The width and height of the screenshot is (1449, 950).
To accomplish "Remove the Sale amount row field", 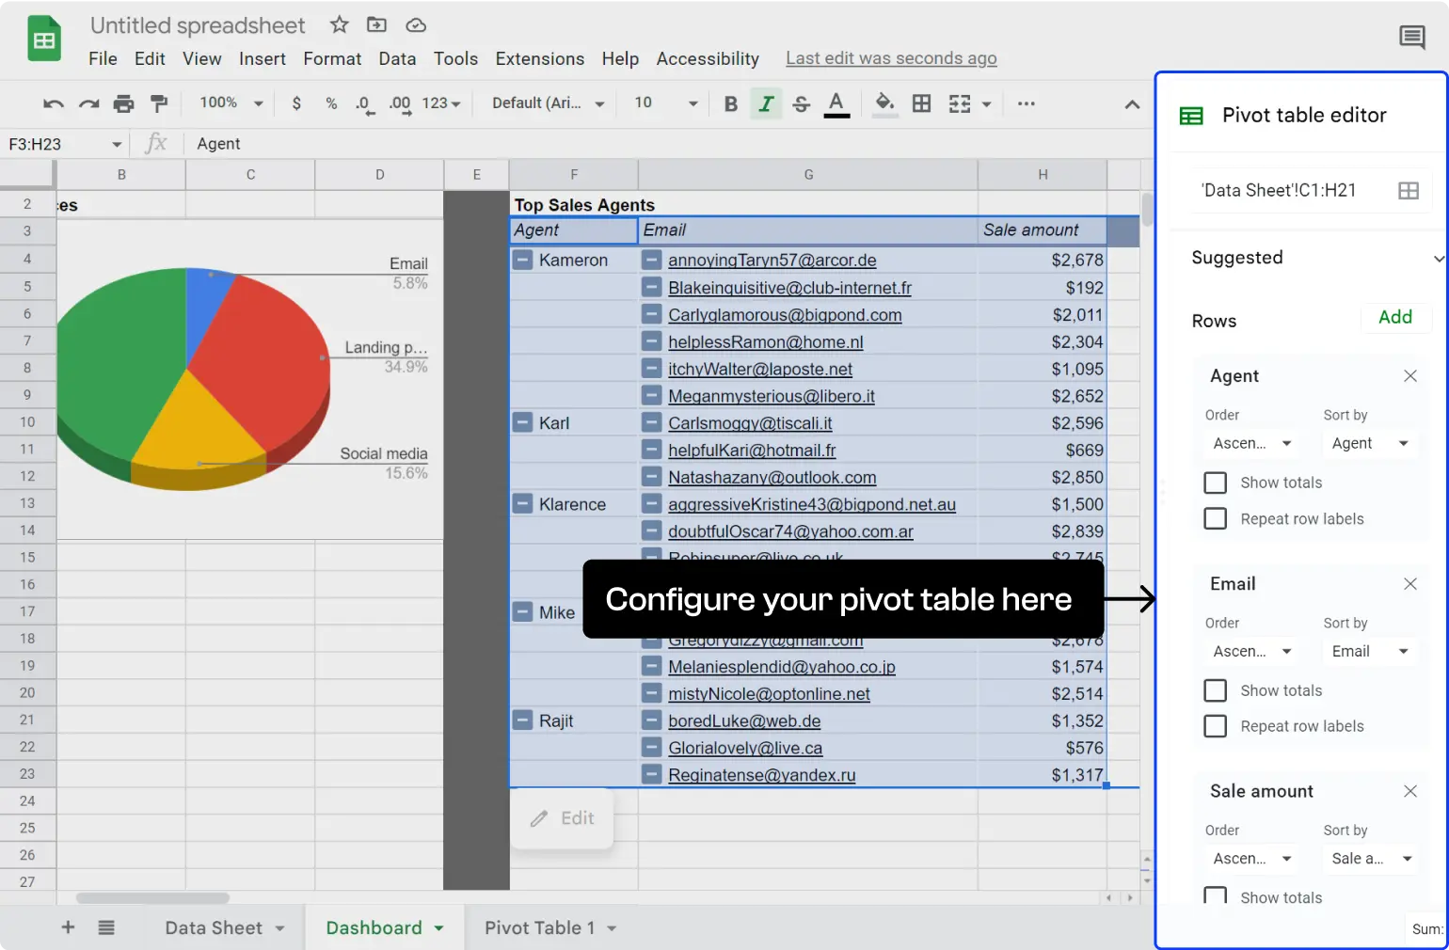I will [x=1410, y=791].
